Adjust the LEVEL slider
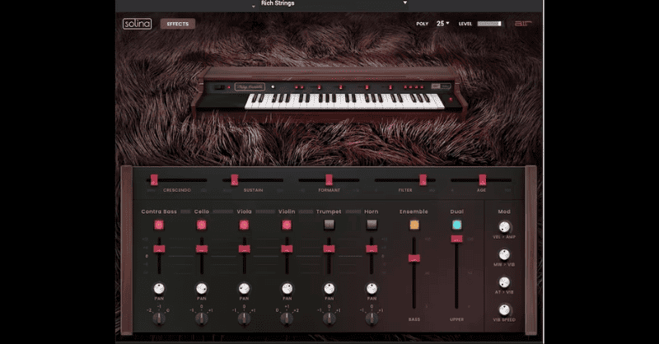 [489, 24]
